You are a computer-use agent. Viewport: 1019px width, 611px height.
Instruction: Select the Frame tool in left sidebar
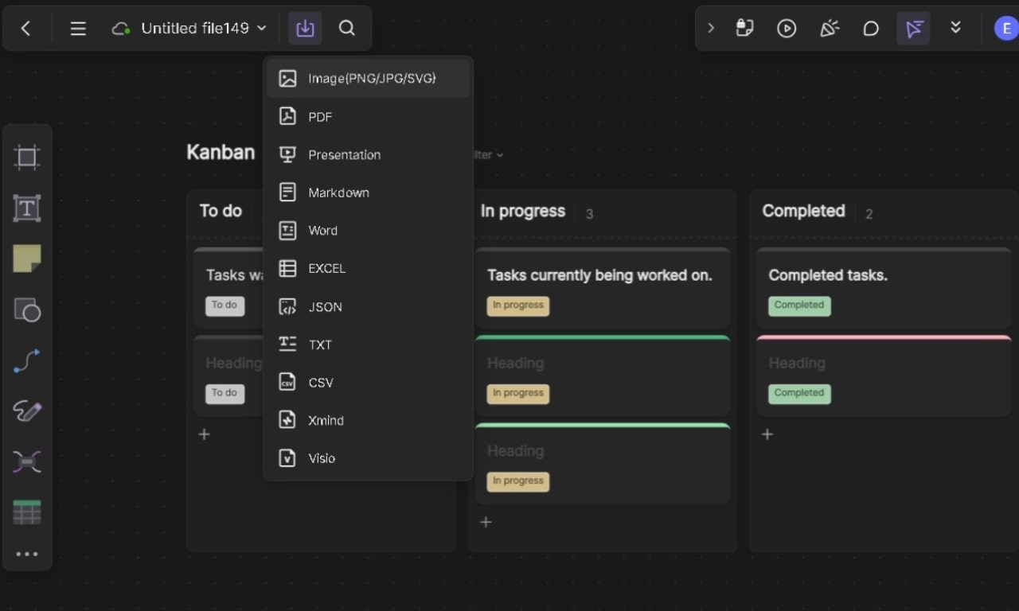tap(27, 157)
